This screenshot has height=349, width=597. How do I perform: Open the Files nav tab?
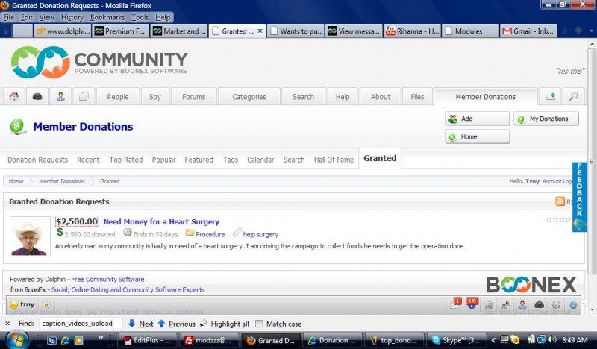417,97
